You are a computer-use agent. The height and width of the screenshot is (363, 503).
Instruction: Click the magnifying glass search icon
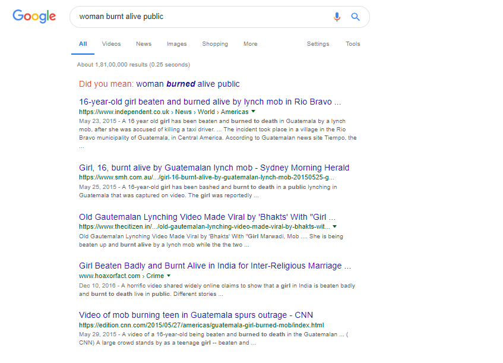tap(355, 17)
